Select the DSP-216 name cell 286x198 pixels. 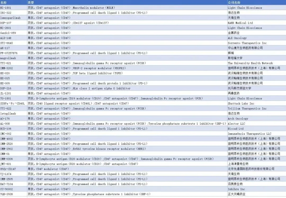click(14, 88)
